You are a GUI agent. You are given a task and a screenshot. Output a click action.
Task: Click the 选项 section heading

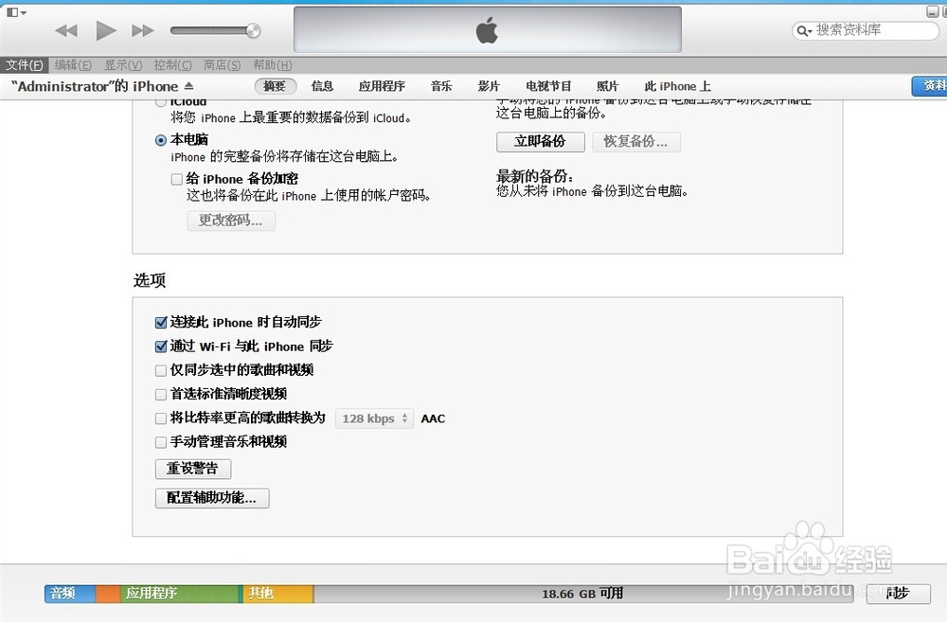click(150, 280)
